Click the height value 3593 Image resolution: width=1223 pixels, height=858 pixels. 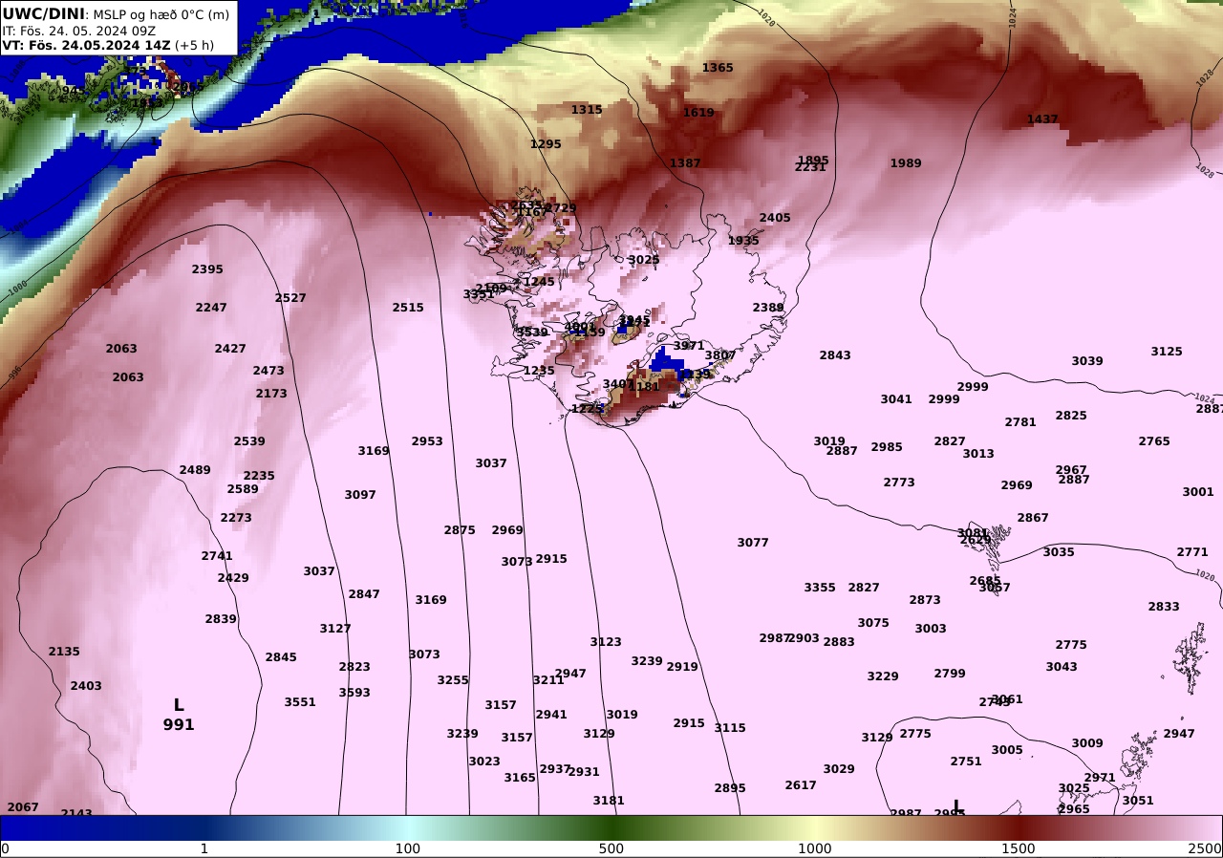tap(354, 693)
